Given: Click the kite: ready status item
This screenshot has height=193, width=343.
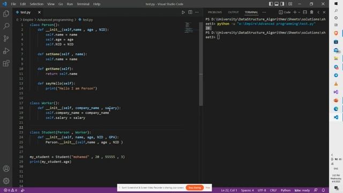Looking at the screenshot, I should point(302,190).
